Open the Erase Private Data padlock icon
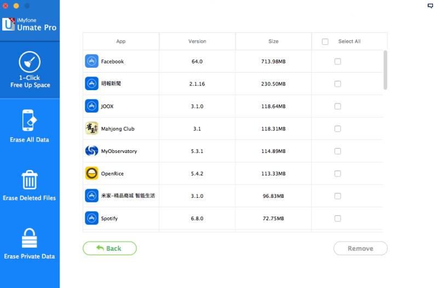 tap(30, 238)
